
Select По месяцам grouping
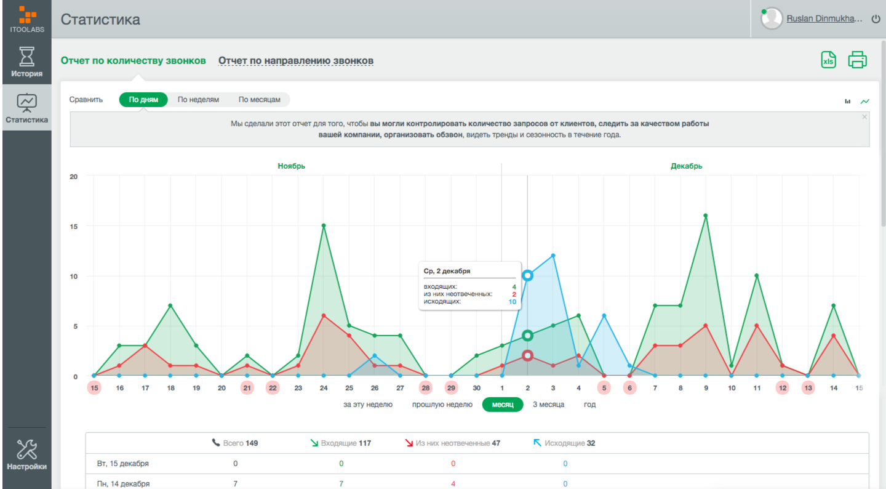point(259,99)
